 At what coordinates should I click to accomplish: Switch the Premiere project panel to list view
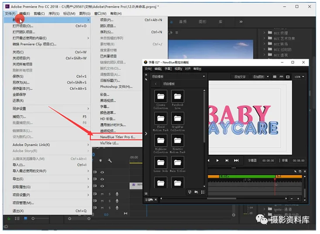(x=17, y=219)
